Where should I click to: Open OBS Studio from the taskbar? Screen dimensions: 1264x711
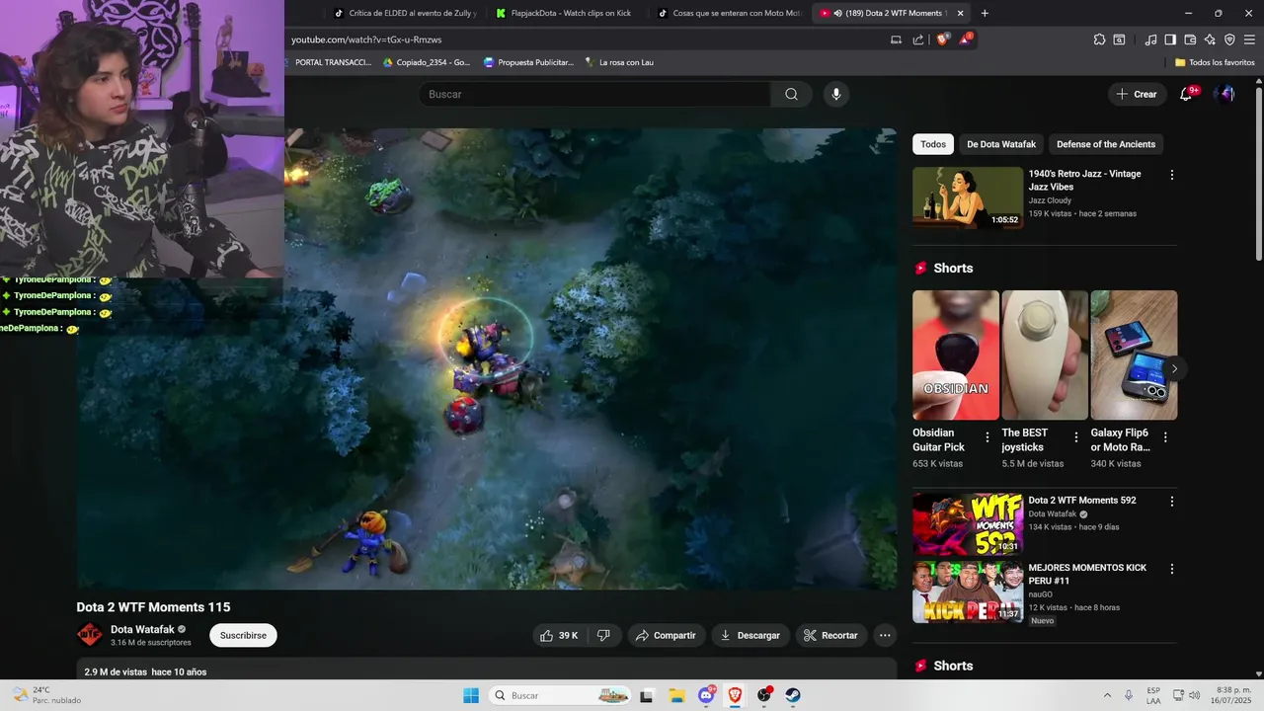pyautogui.click(x=763, y=695)
